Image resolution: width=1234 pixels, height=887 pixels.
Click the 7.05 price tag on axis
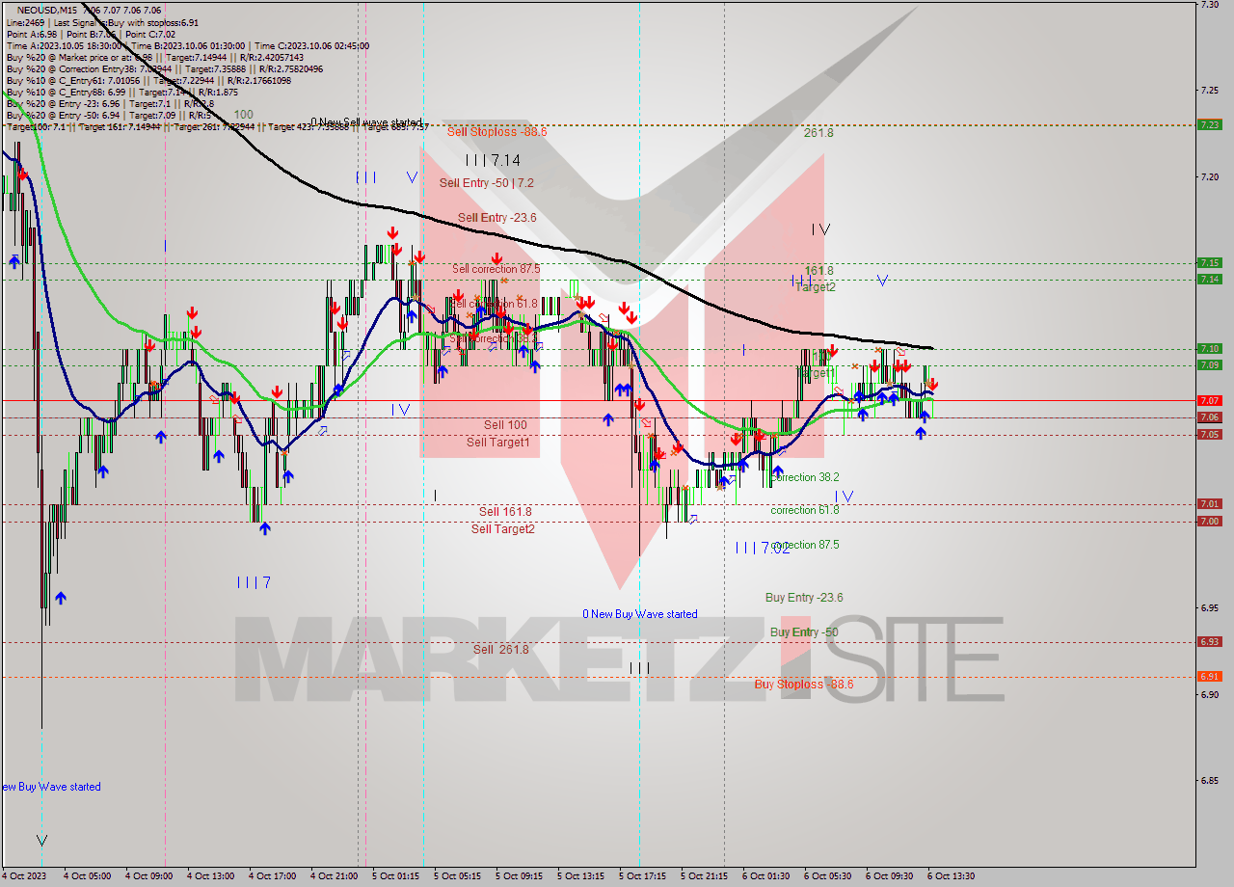pos(1209,435)
